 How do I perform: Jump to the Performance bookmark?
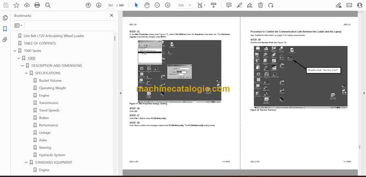coord(48,125)
